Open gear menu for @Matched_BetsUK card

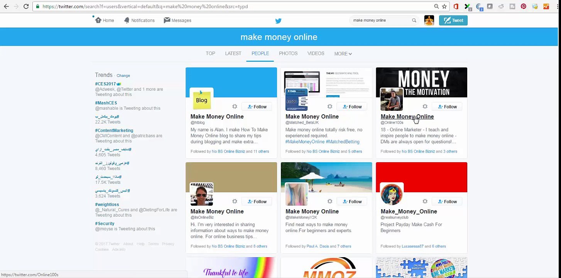tap(330, 107)
